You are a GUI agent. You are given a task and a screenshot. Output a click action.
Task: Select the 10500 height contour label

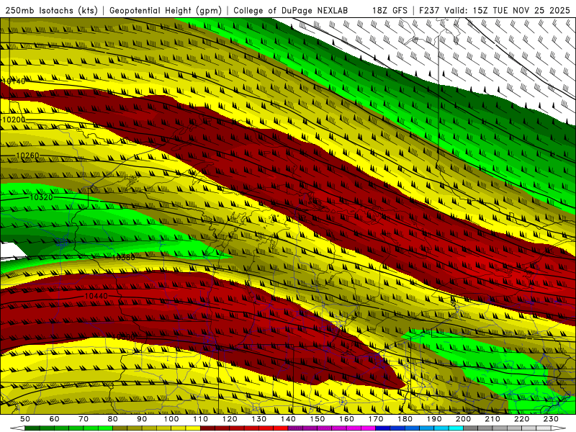tap(123, 337)
